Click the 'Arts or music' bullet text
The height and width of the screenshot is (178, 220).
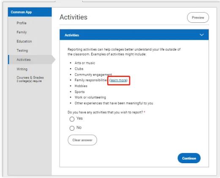click(x=85, y=63)
